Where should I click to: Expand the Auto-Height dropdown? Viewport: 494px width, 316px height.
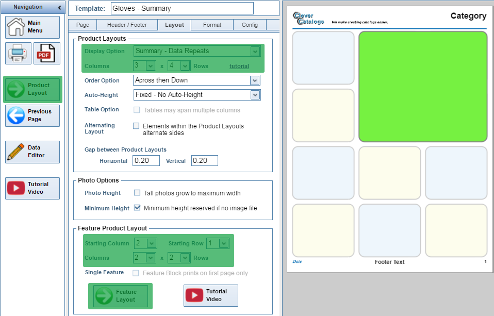tap(254, 95)
